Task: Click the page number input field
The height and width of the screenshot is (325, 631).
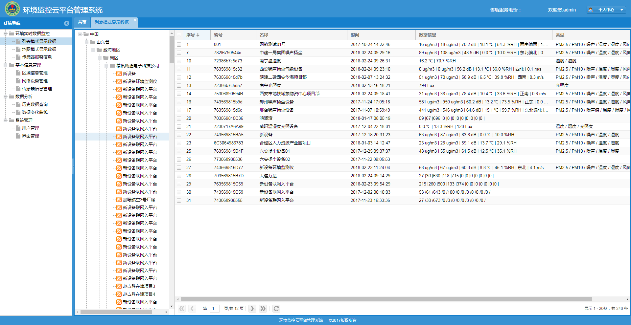Action: [214, 309]
